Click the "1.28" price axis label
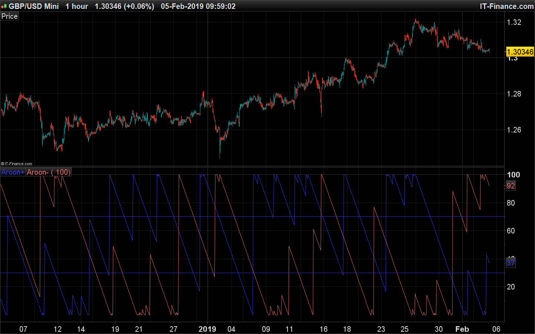 (514, 94)
